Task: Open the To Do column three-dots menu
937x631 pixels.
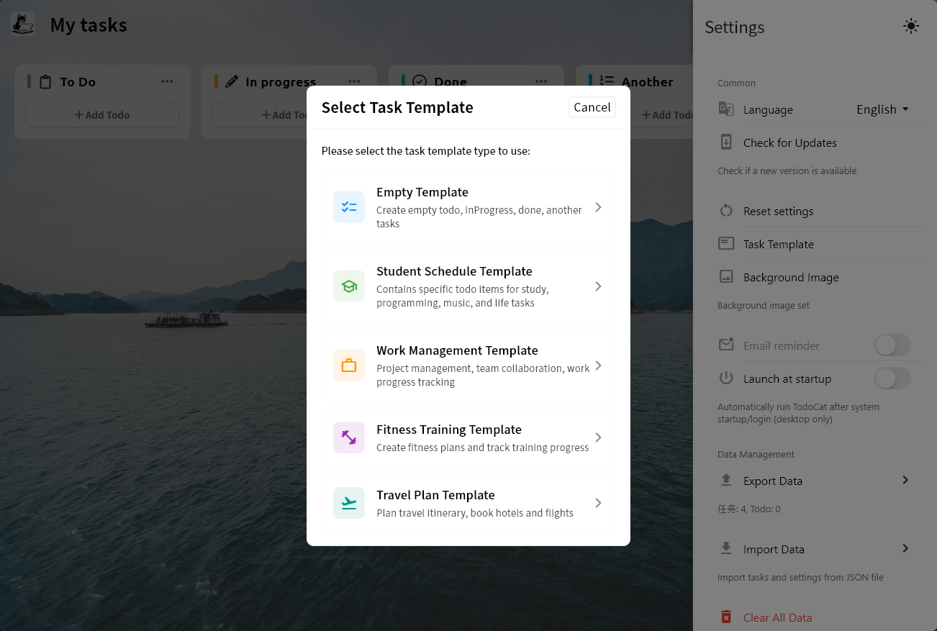Action: 167,81
